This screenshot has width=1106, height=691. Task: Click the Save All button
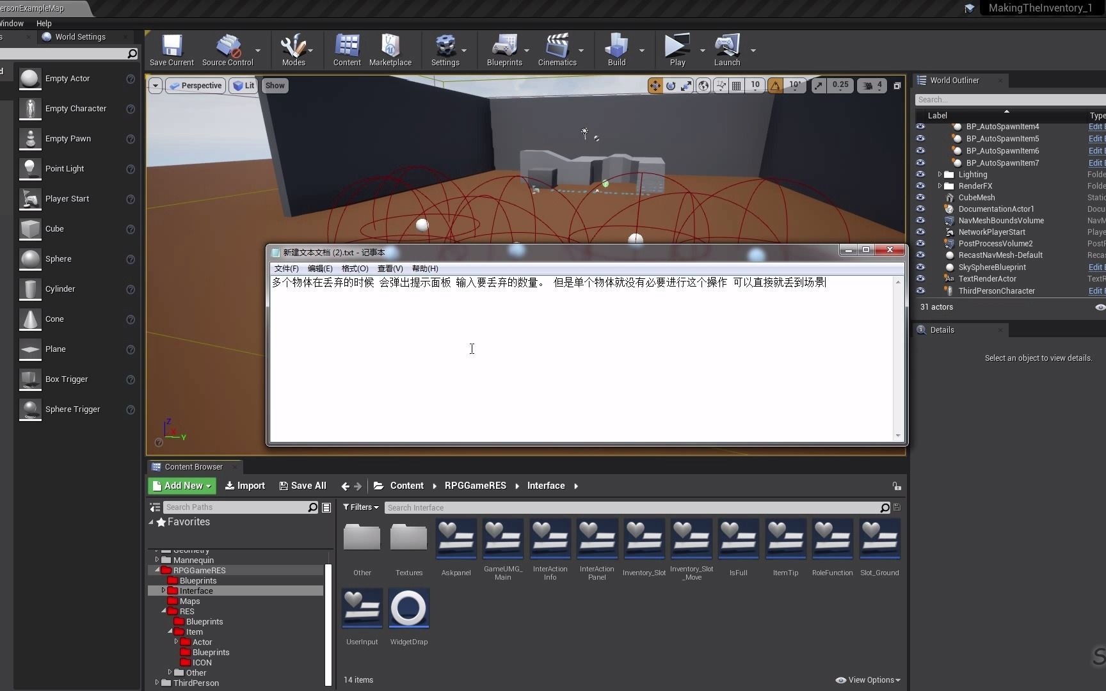(303, 486)
